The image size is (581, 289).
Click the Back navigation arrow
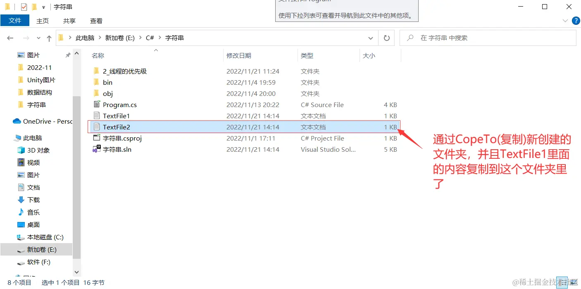tap(10, 38)
